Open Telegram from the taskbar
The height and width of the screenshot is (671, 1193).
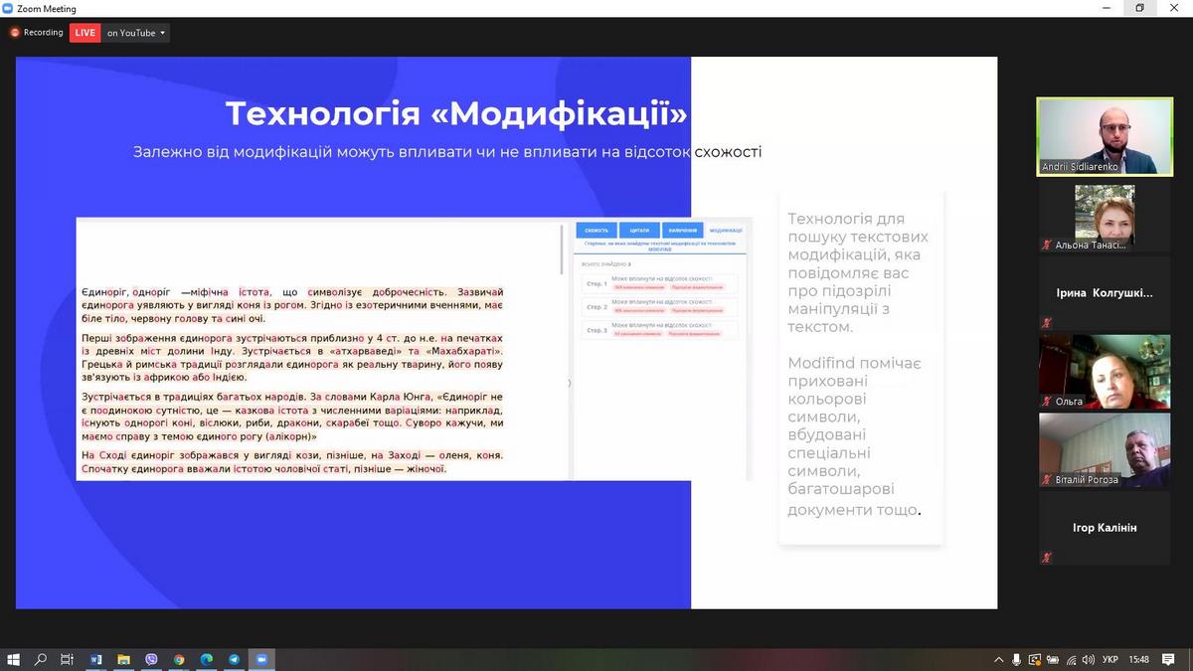click(x=235, y=659)
